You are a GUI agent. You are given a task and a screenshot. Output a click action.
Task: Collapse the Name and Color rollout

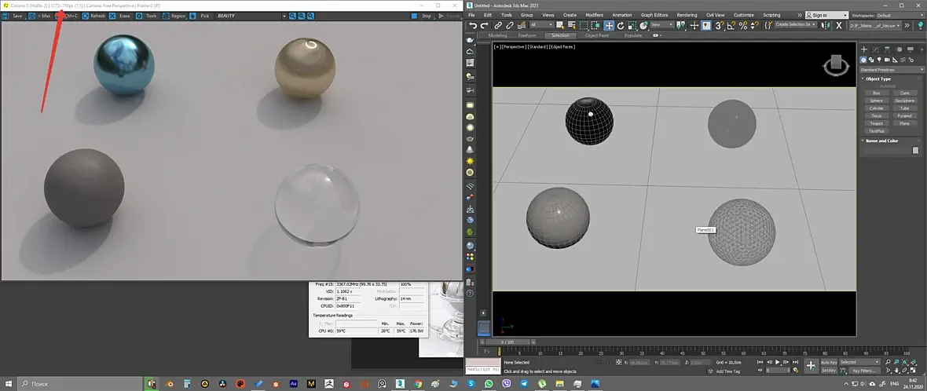tap(881, 141)
